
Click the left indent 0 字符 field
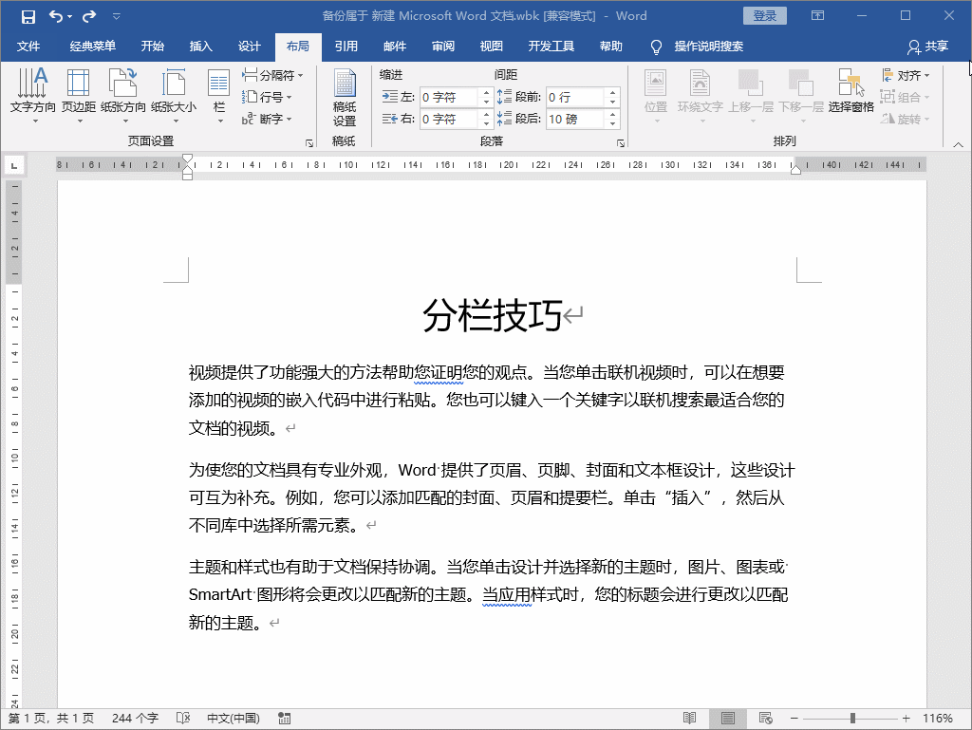[x=449, y=97]
